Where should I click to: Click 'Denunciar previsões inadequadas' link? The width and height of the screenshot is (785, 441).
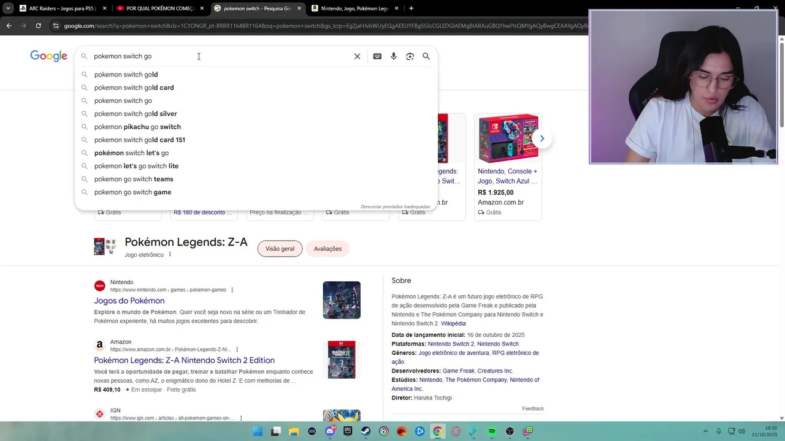coord(395,206)
